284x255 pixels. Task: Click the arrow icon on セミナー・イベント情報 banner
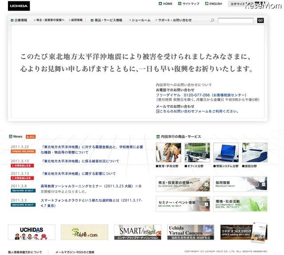pyautogui.click(x=206, y=204)
